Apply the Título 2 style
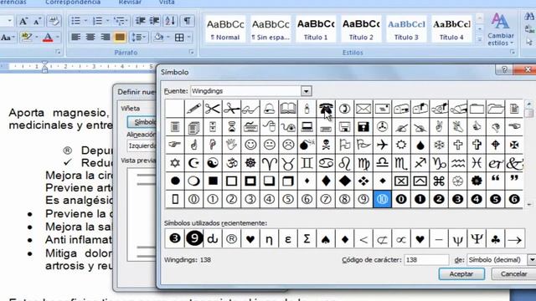 point(361,28)
